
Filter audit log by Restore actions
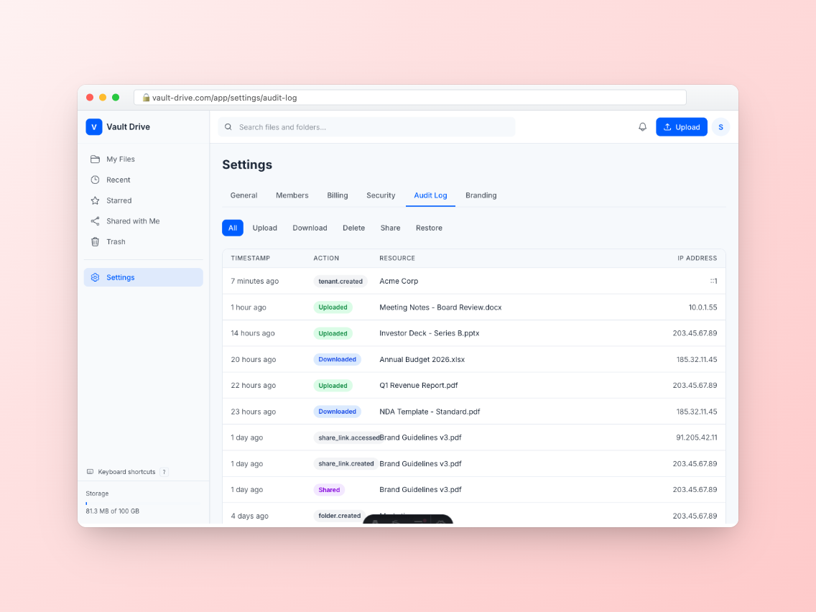pos(429,228)
